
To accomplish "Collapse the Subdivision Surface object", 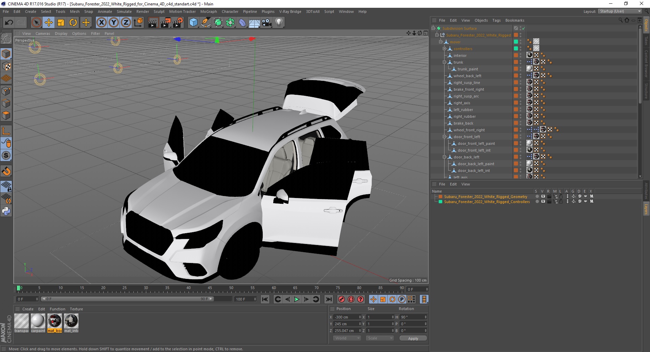I will pos(433,28).
